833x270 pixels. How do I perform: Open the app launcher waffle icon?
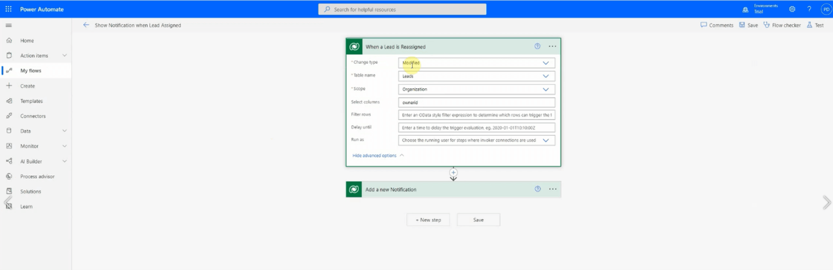click(x=8, y=9)
